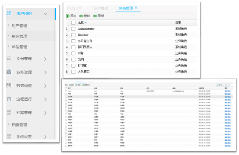This screenshot has width=239, height=155.
Task: Click the 类型 column header
Action: (178, 23)
